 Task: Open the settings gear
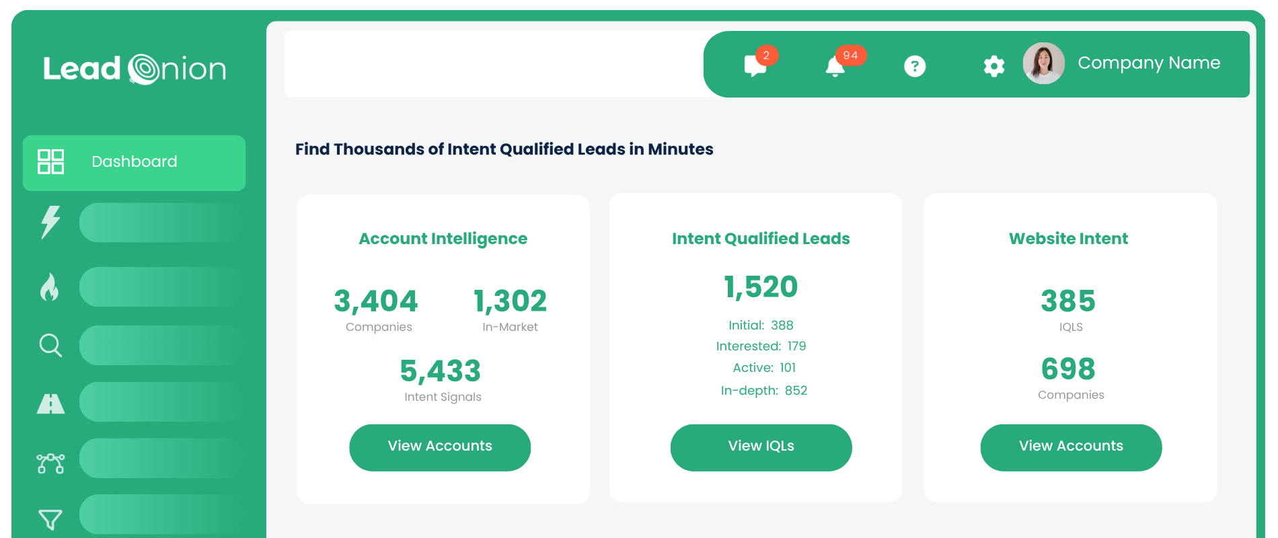coord(993,66)
